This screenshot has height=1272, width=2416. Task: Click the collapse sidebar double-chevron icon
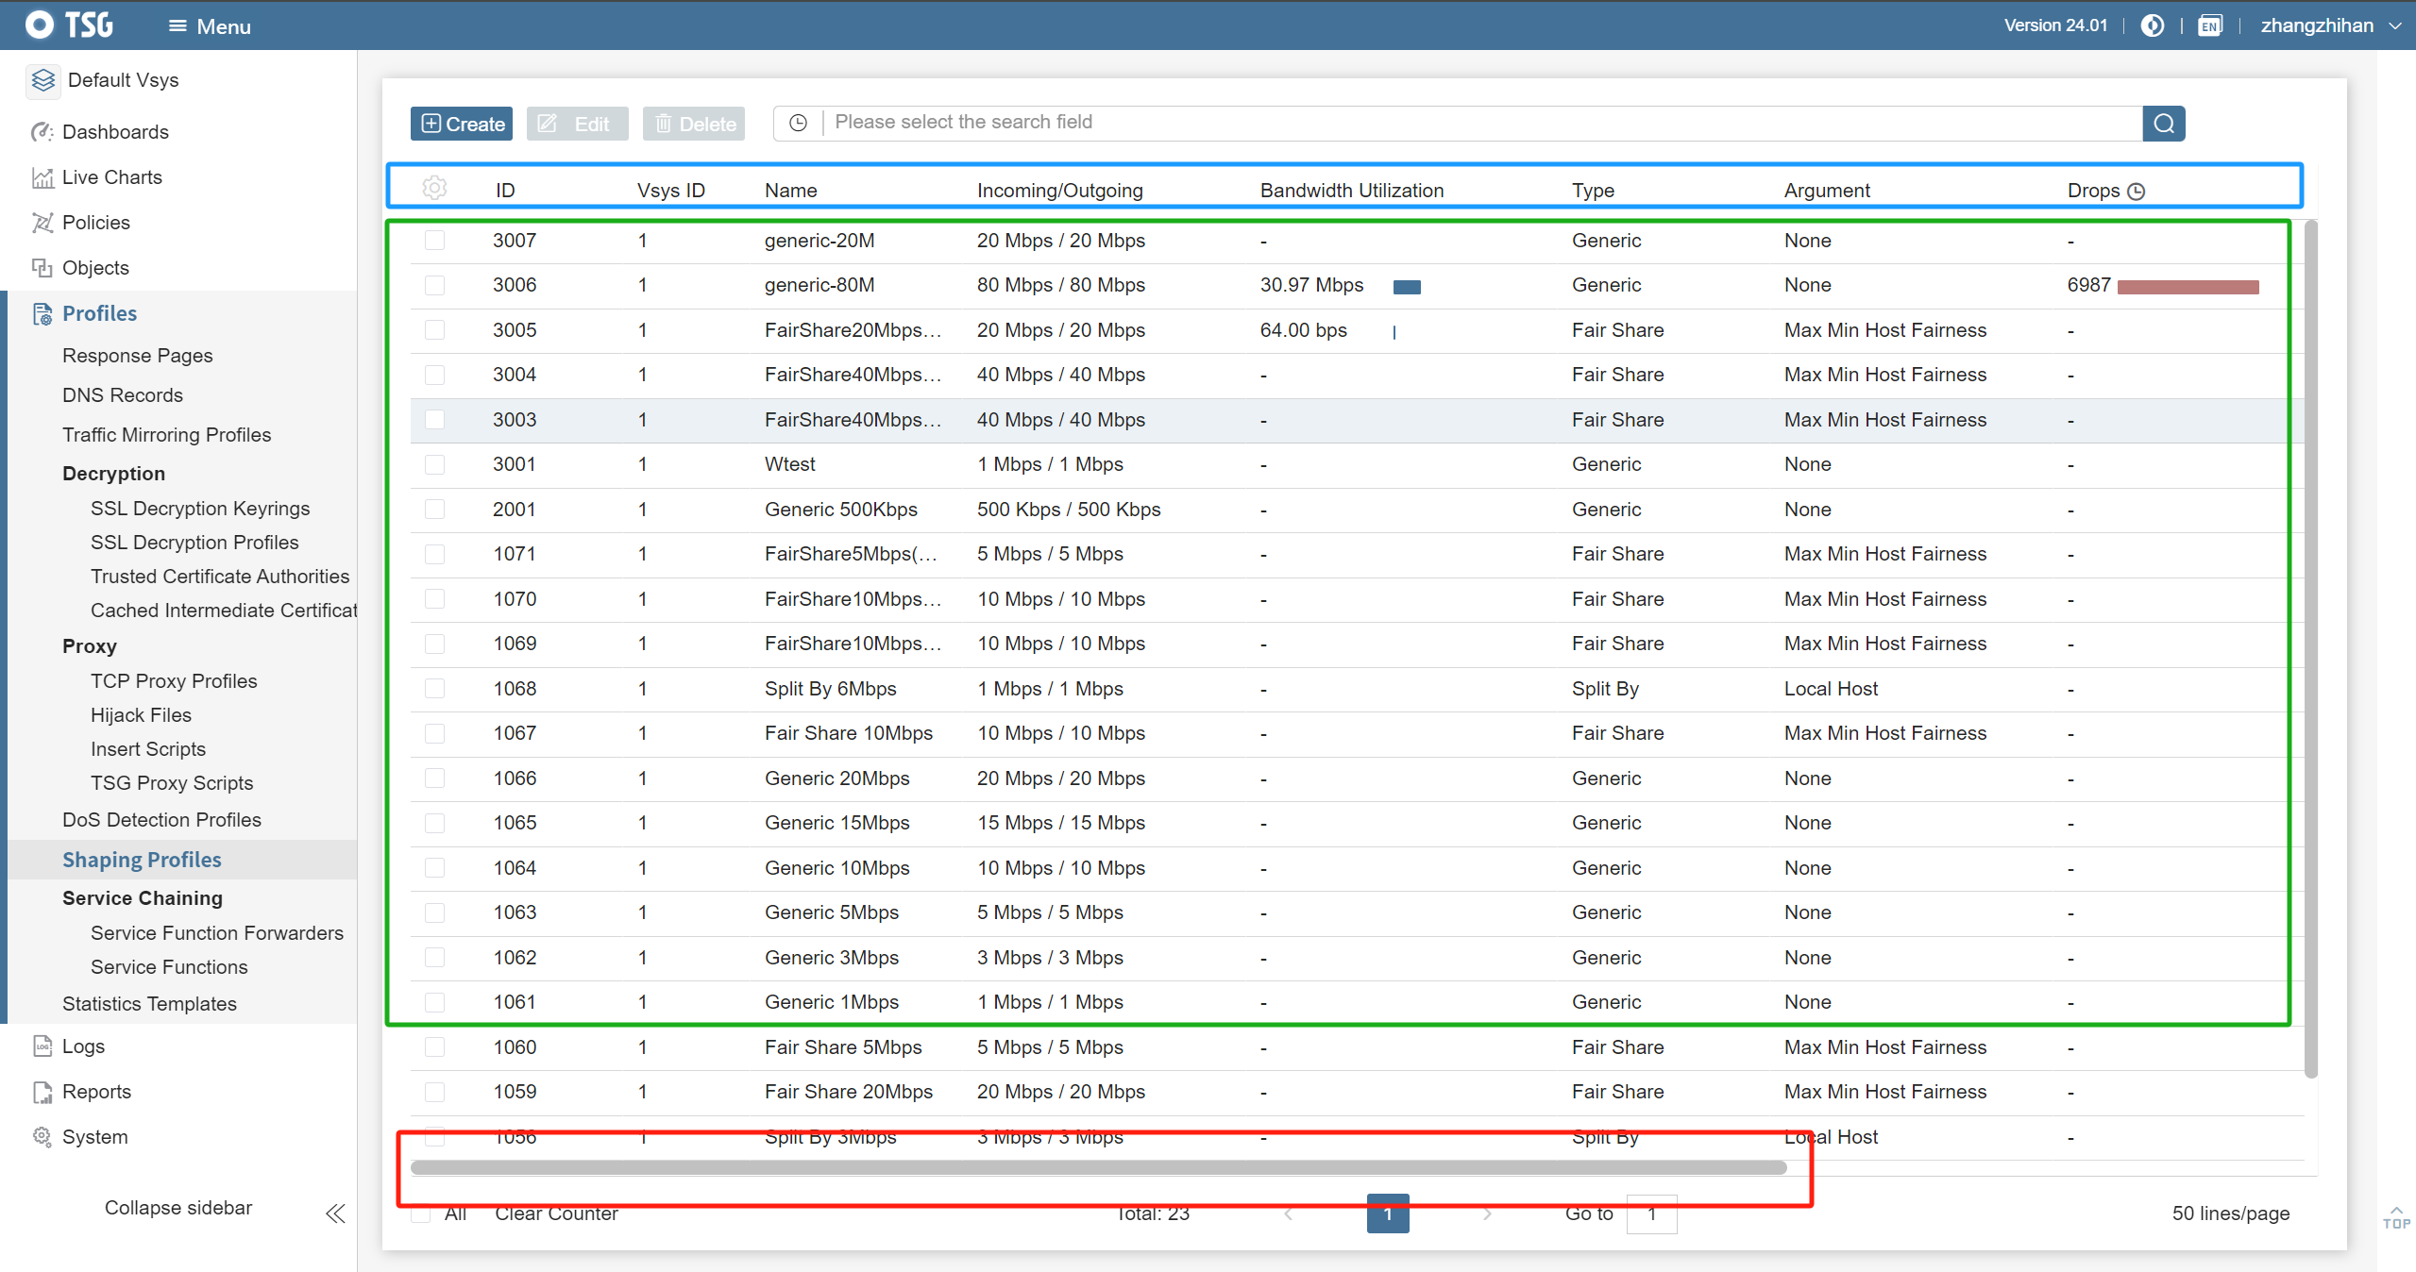[x=335, y=1213]
